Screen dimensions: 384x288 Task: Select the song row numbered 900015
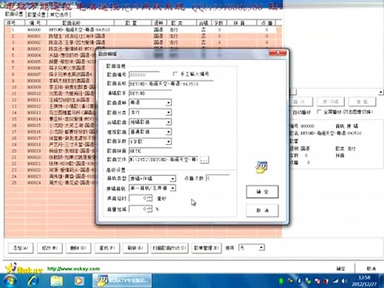50,126
